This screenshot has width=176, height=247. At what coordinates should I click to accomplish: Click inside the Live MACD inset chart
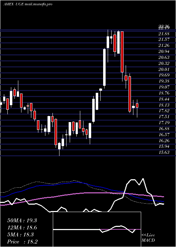tap(97, 229)
